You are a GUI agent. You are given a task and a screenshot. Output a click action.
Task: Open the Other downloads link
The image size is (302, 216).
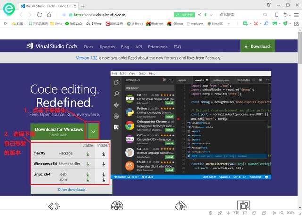[x=71, y=190]
